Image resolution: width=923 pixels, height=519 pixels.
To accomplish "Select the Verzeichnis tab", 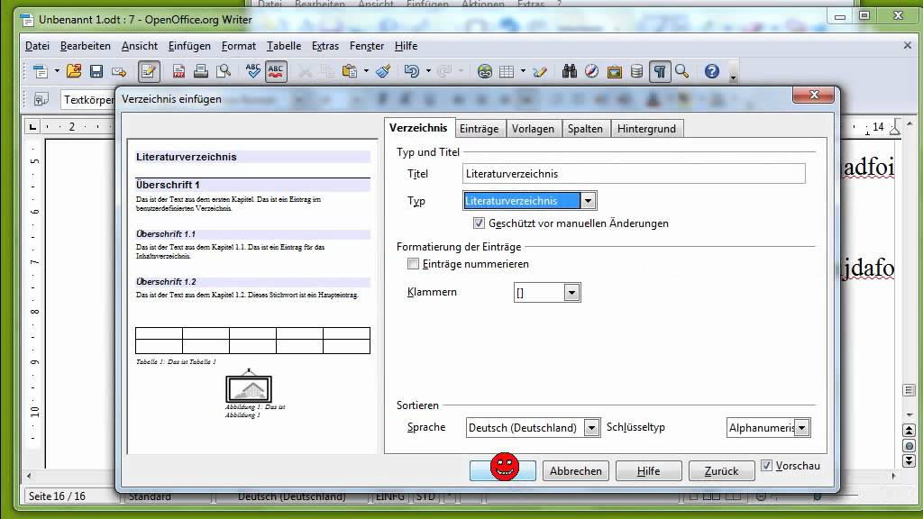I will pyautogui.click(x=418, y=128).
